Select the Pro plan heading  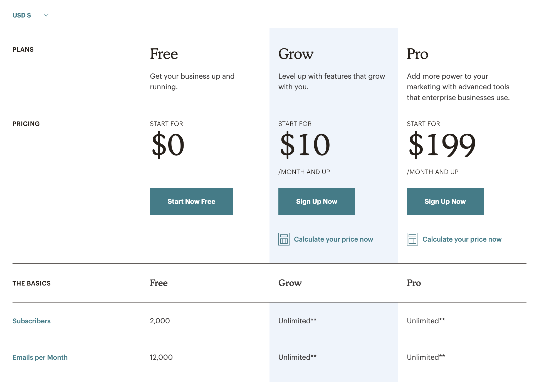pos(417,54)
